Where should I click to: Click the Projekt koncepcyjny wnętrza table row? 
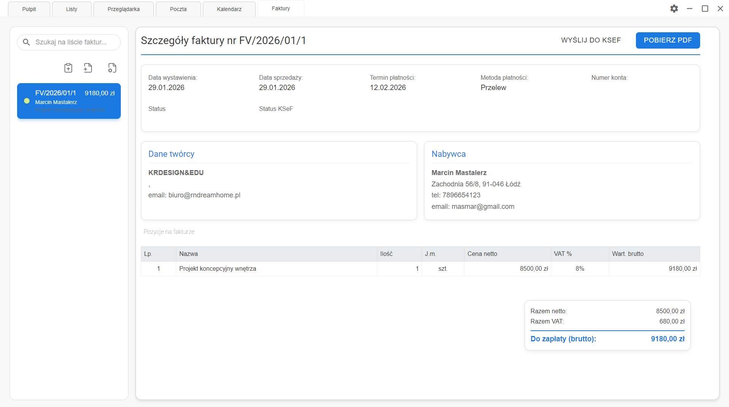(276, 269)
